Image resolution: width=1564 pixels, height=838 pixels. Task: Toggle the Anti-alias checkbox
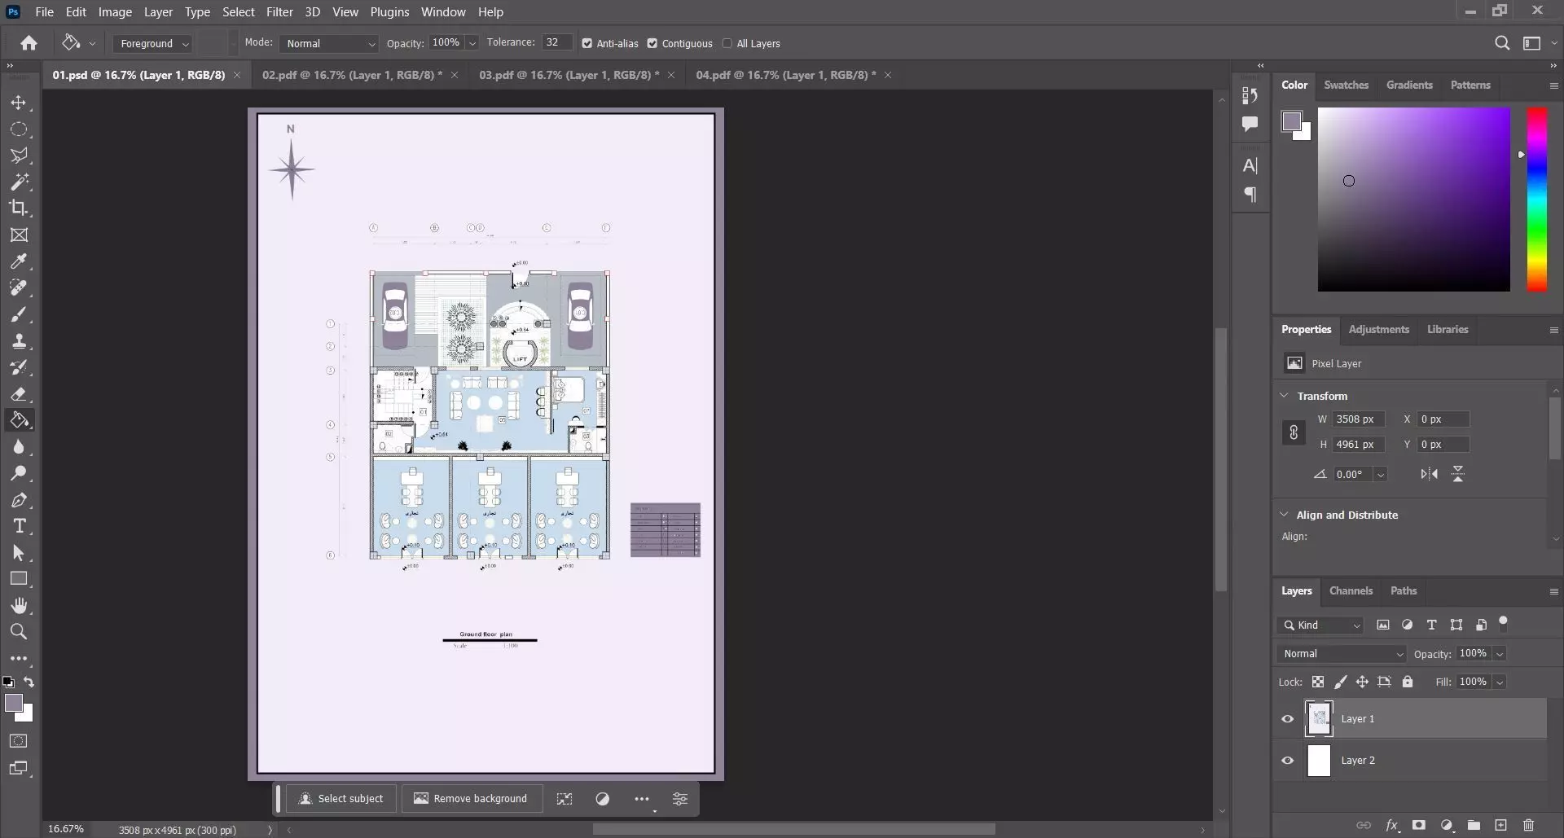[x=586, y=43]
